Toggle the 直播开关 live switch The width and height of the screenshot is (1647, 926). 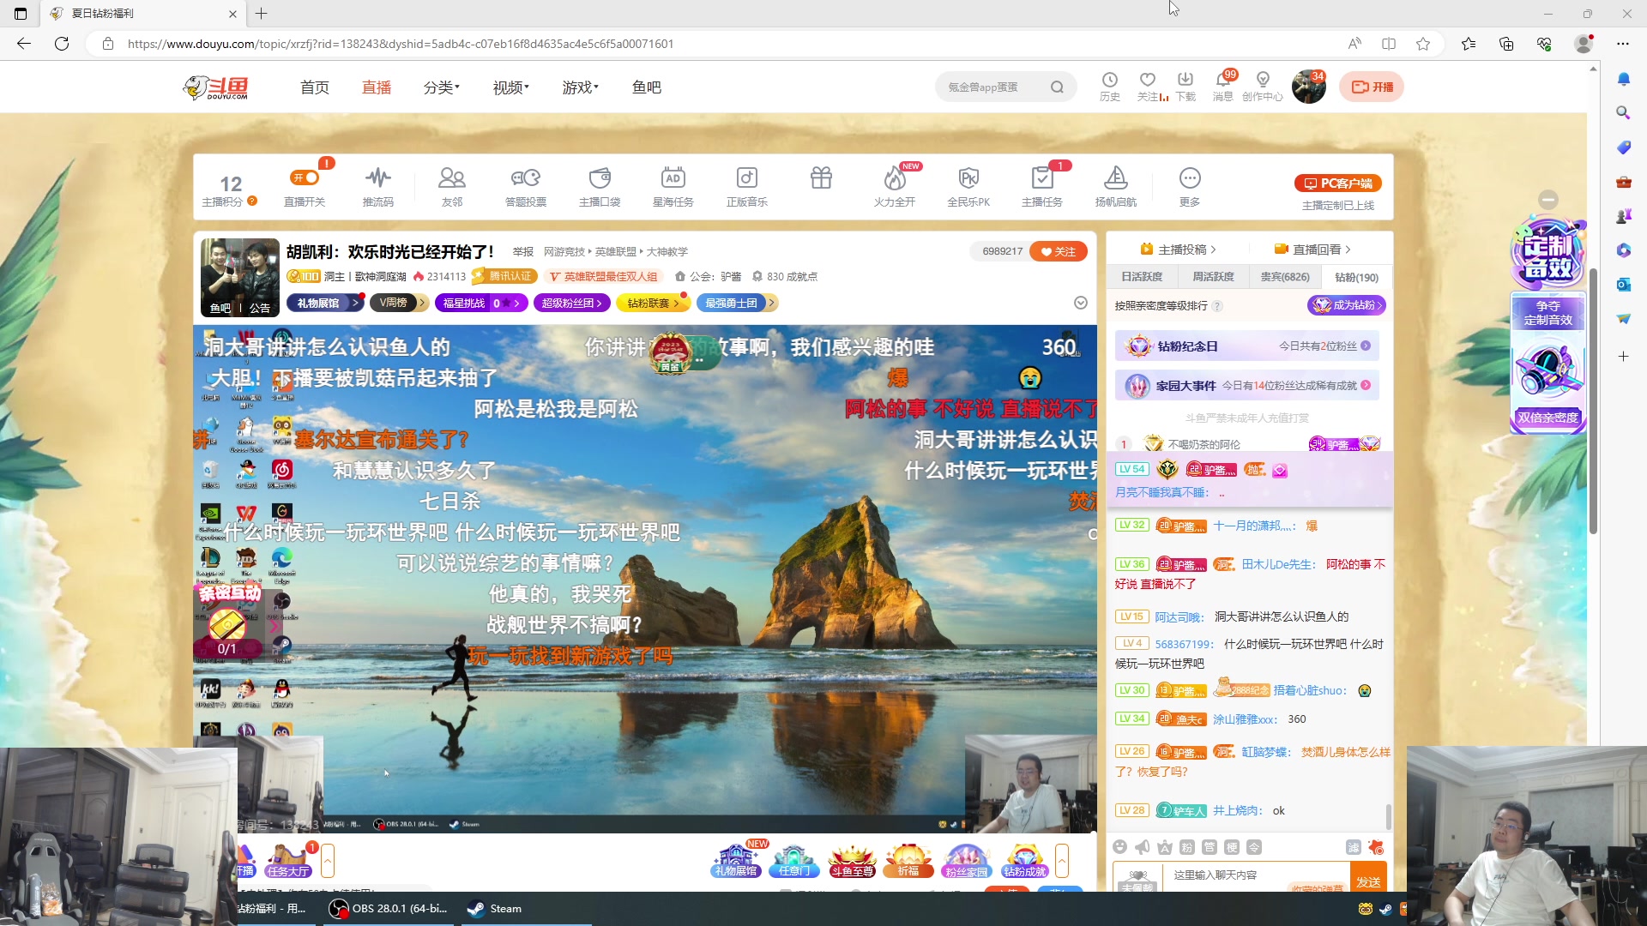tap(305, 178)
